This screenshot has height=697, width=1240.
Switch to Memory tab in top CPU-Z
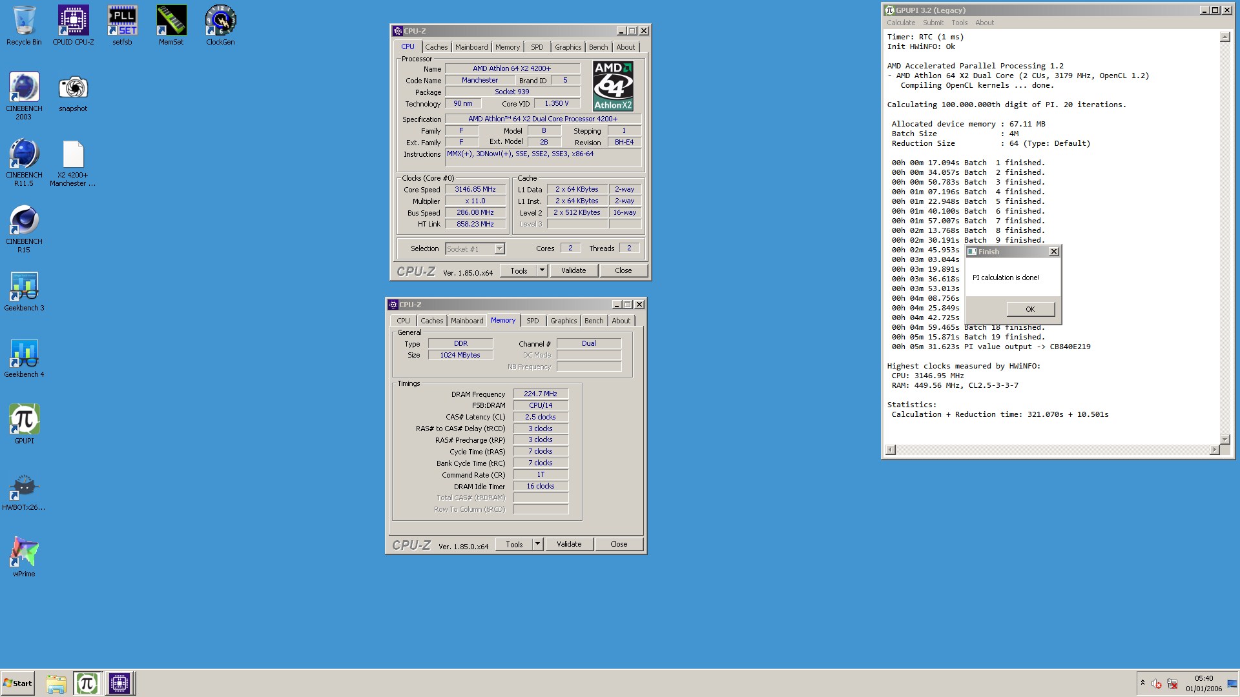click(508, 47)
